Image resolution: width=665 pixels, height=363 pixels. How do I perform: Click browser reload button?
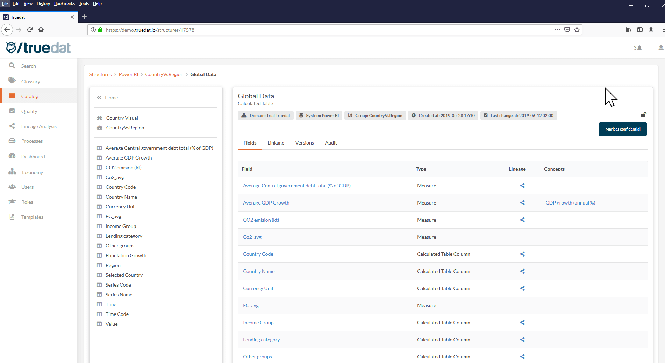(30, 30)
